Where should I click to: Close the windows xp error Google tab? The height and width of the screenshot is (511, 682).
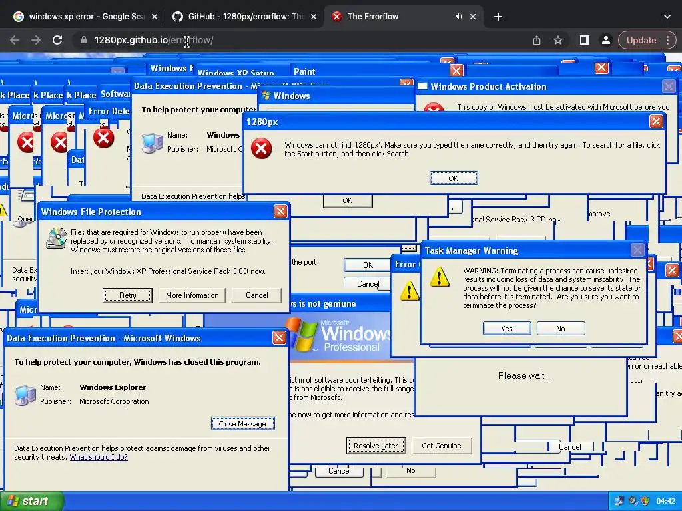[x=155, y=17]
